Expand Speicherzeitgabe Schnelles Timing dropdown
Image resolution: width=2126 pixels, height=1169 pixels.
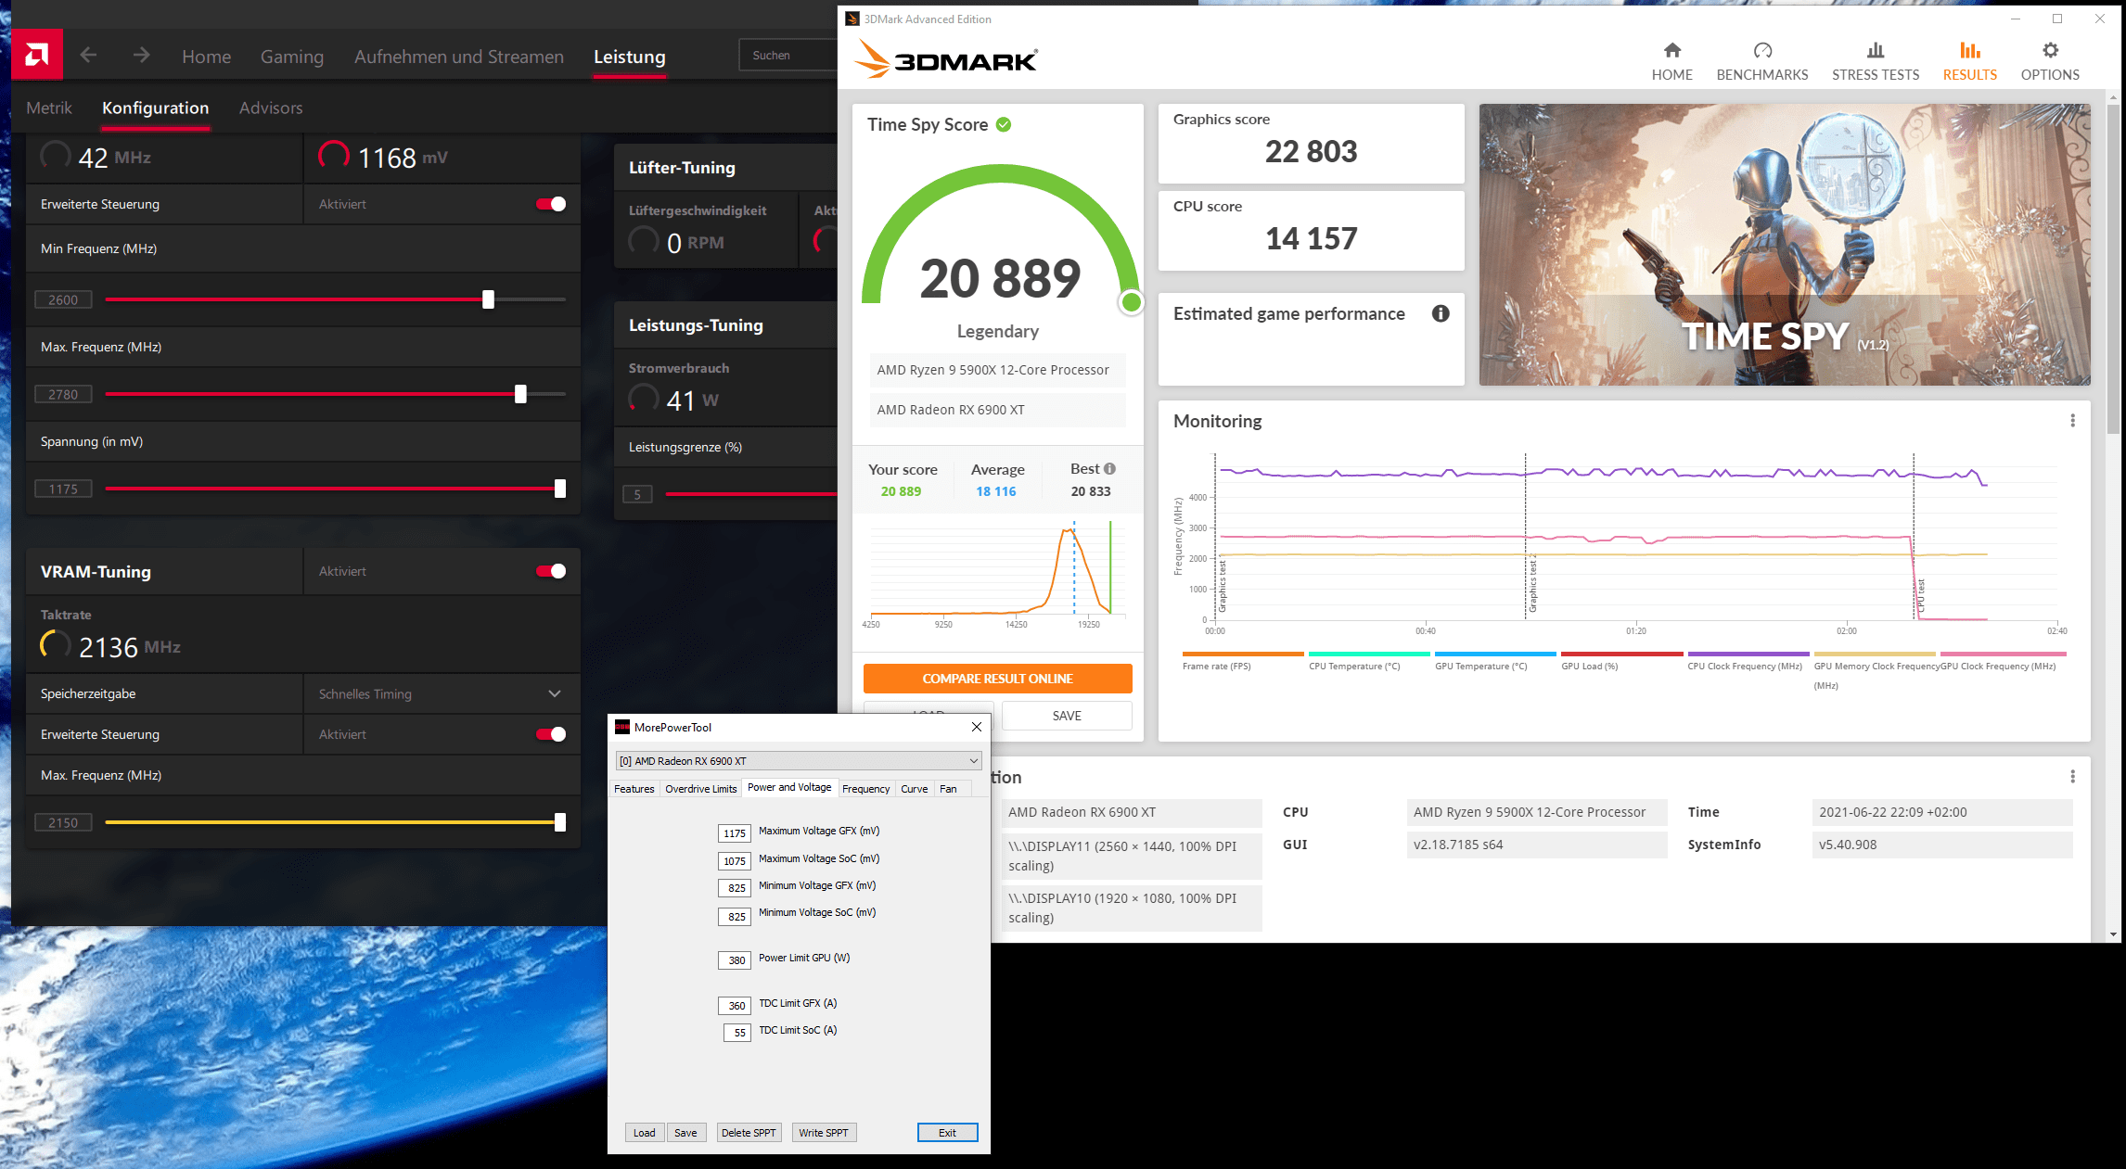554,693
